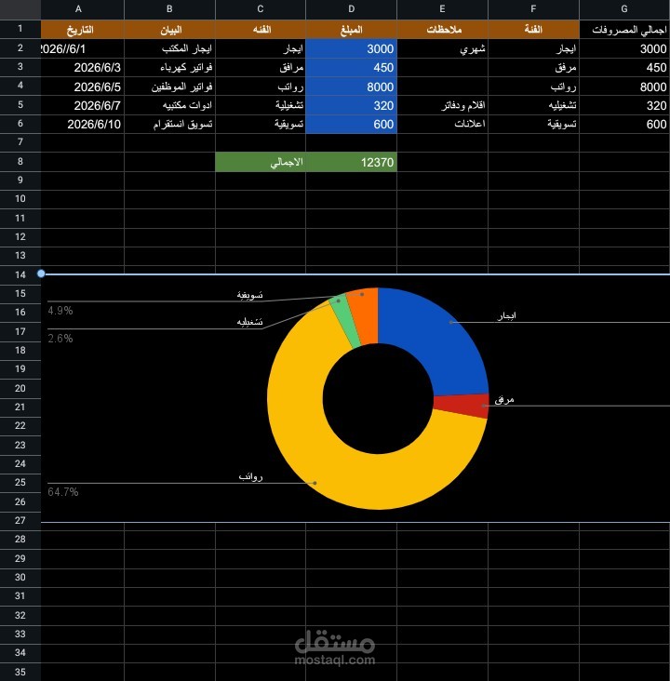The image size is (670, 681).
Task: Click the orange تسويقية donut slice
Action: (x=364, y=314)
